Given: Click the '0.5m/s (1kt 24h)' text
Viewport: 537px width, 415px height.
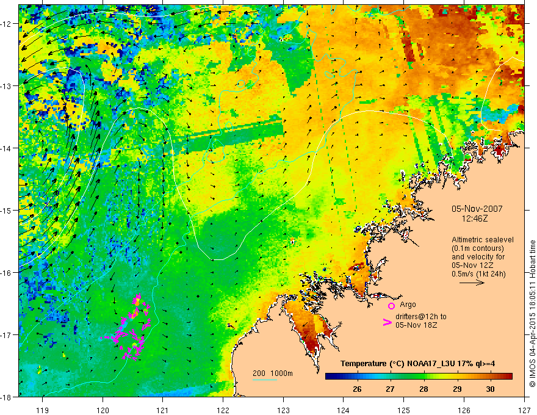Looking at the screenshot, I should [478, 273].
